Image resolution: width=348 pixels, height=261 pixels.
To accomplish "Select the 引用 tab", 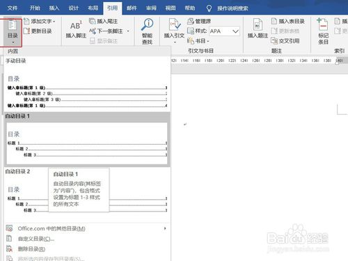I will pos(112,8).
